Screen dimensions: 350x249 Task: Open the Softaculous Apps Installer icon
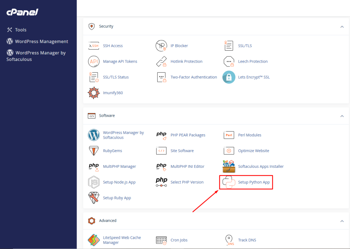tap(229, 166)
